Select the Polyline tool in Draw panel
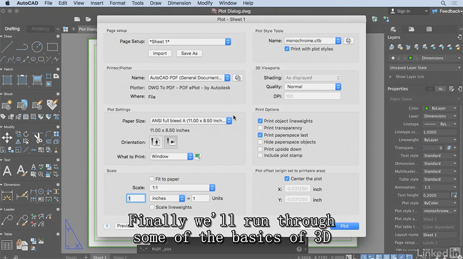463x259 pixels. [22, 47]
